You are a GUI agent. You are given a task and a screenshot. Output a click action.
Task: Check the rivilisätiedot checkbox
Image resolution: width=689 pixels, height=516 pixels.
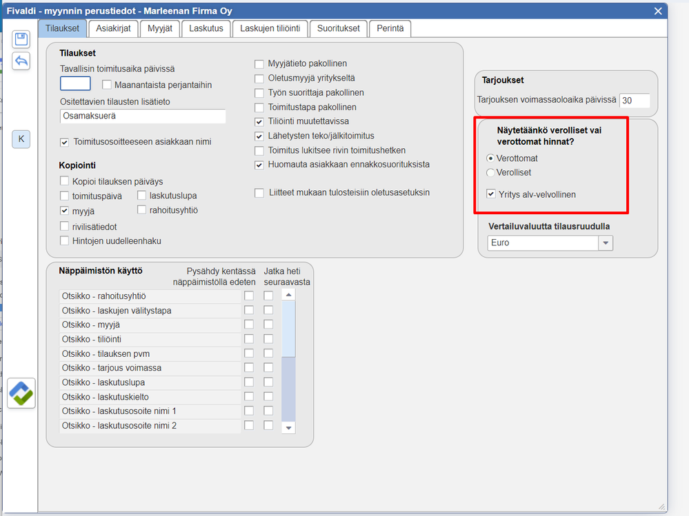[65, 226]
